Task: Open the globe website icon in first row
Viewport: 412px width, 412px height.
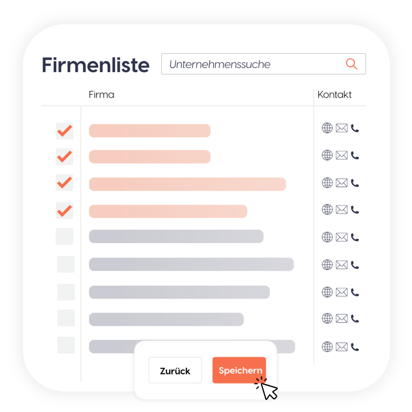Action: click(327, 128)
